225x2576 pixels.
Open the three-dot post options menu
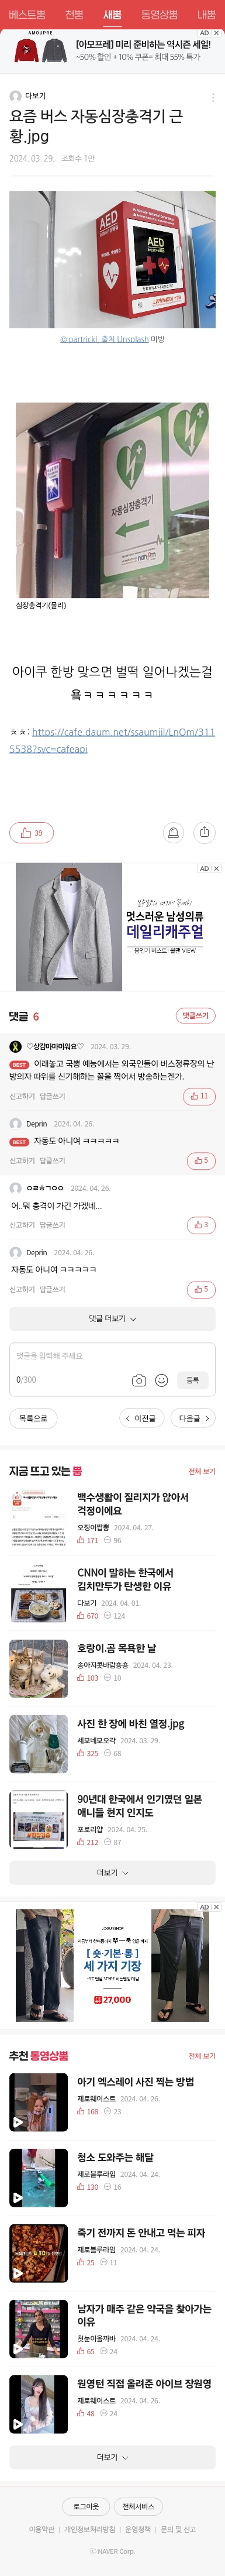click(x=212, y=97)
